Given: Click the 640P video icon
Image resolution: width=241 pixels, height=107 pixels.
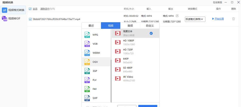Looking at the screenshot, I should point(118,60).
